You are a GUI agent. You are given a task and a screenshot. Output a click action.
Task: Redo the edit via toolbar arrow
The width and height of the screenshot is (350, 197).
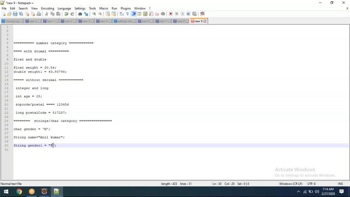tap(72, 14)
